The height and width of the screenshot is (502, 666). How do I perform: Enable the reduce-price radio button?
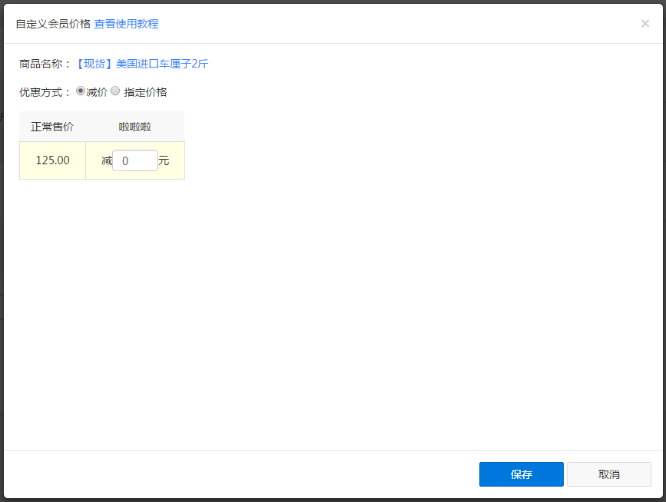click(80, 91)
